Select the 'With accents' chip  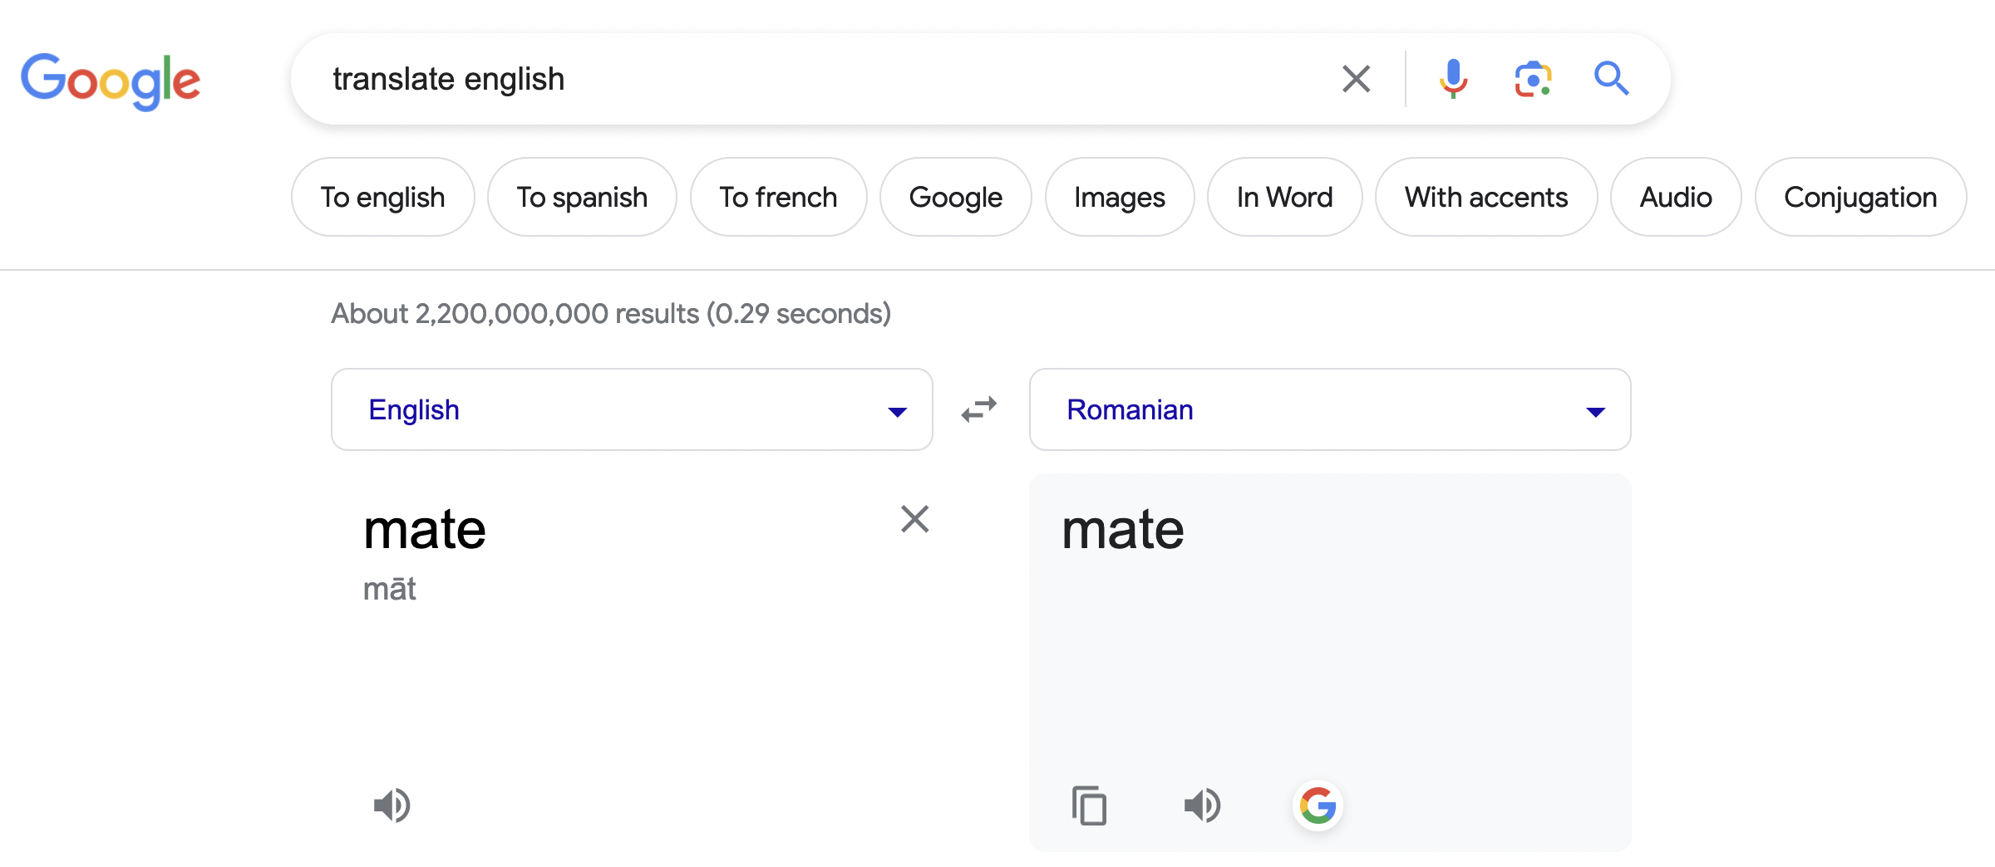(1486, 197)
